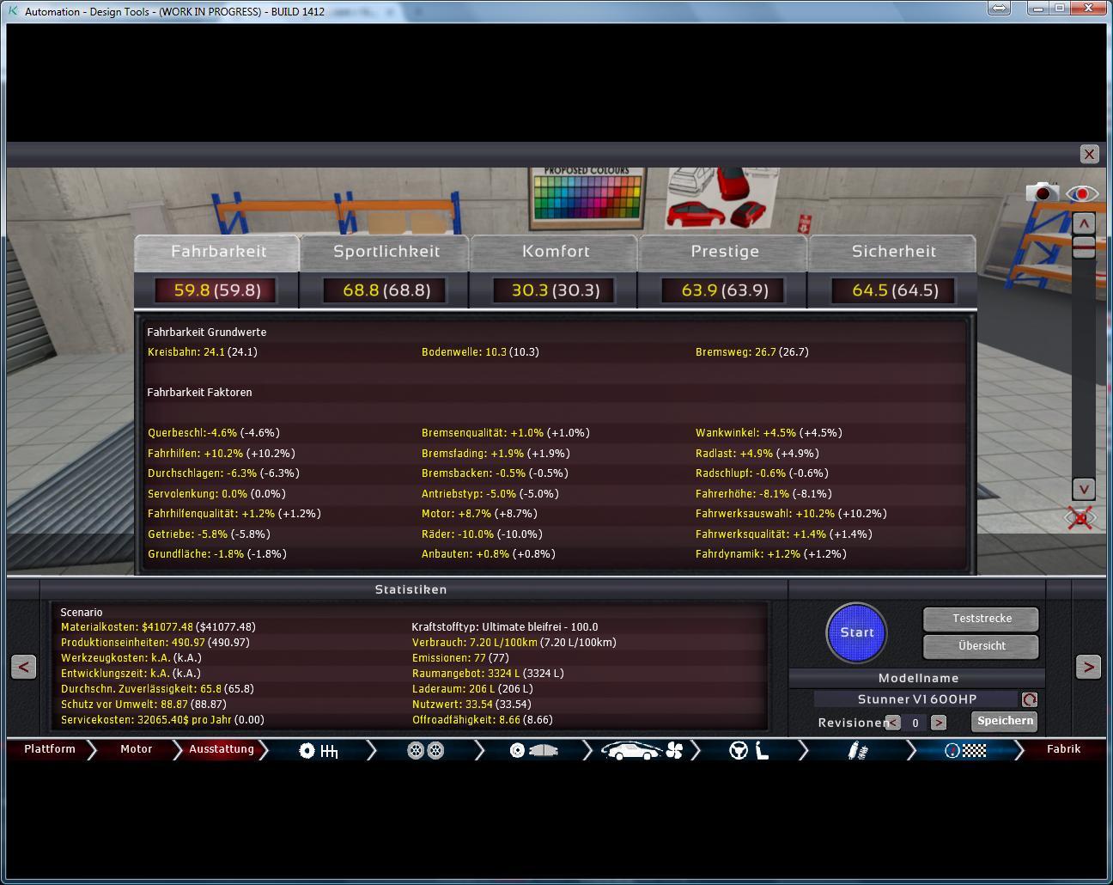The image size is (1113, 885).
Task: Toggle the red eye view icon
Action: (x=1082, y=193)
